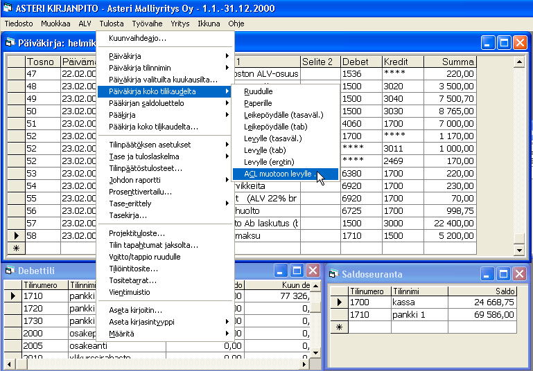This screenshot has width=533, height=371.
Task: Expand the Määritä submenu
Action: pos(166,334)
